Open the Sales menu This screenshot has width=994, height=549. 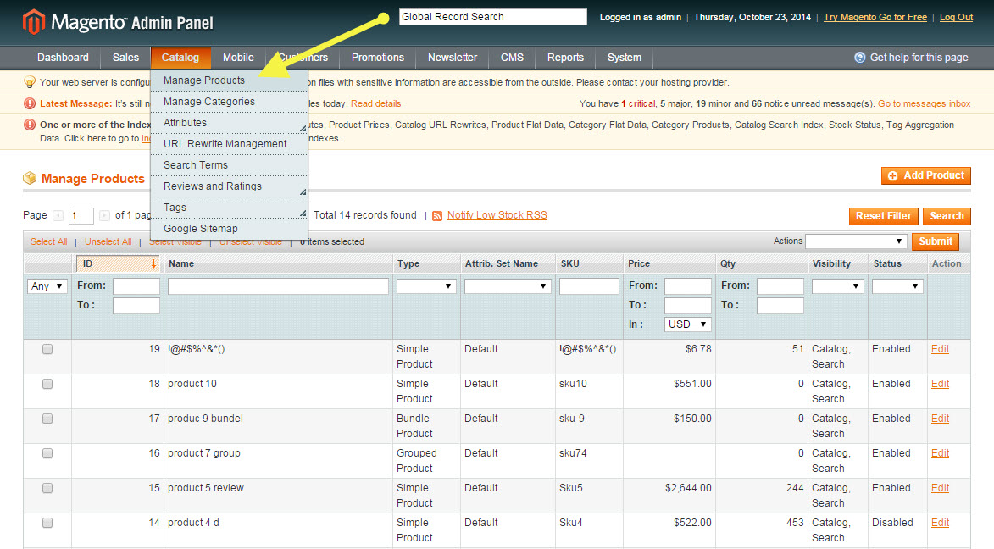tap(125, 58)
